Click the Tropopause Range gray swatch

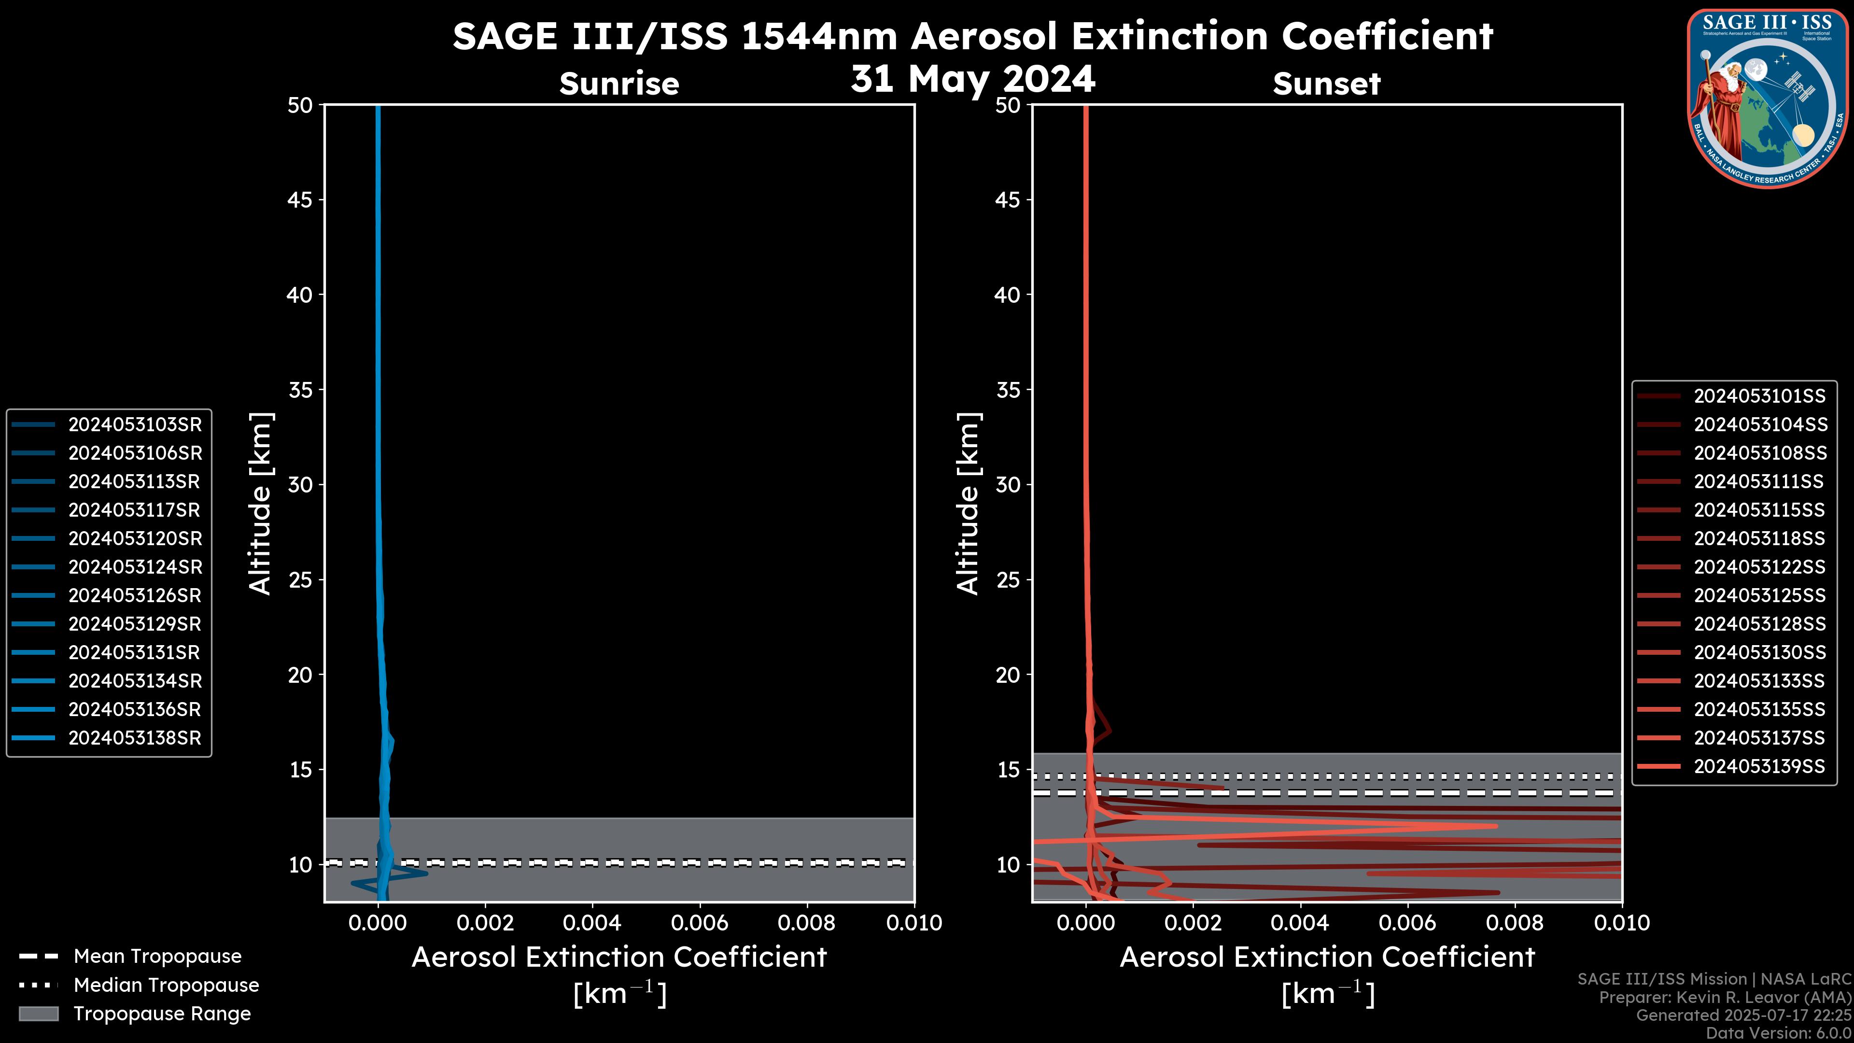point(38,1014)
